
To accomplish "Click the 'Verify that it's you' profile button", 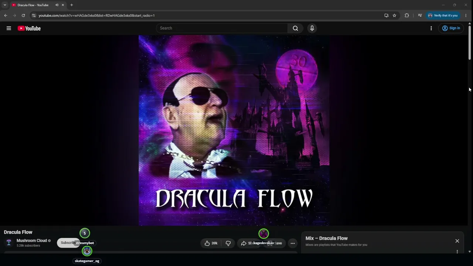I will [443, 16].
